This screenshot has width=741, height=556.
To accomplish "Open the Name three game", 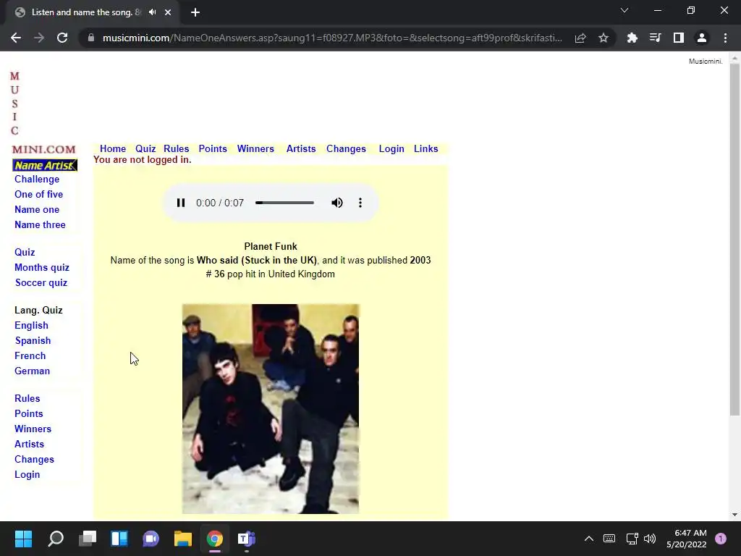I will point(41,224).
